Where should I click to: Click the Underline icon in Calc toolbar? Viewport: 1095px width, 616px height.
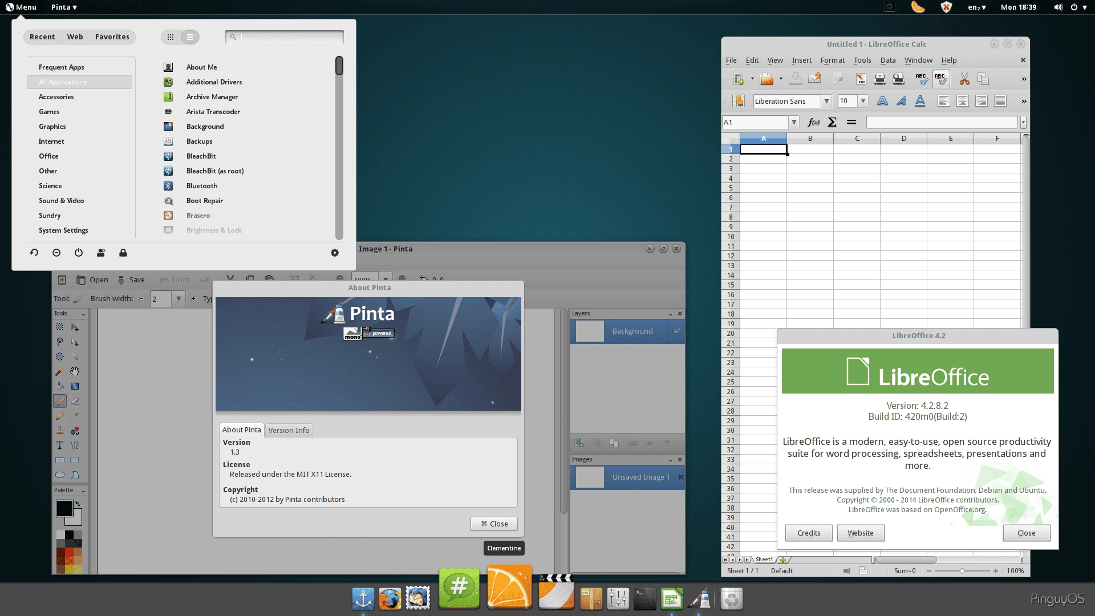click(920, 101)
